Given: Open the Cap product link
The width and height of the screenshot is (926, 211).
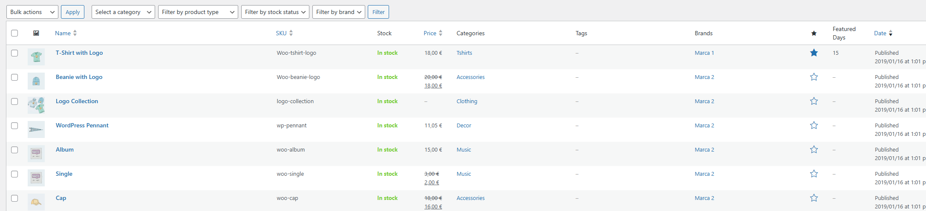Looking at the screenshot, I should pos(61,198).
